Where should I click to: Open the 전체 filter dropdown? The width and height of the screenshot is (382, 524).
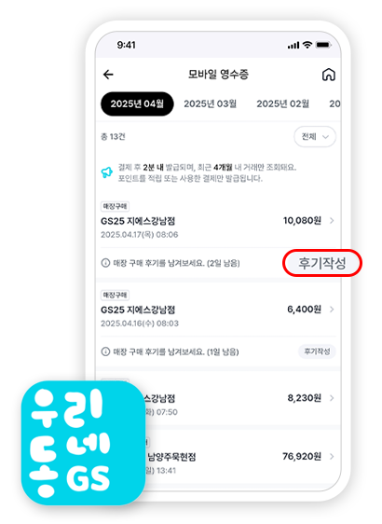click(315, 136)
